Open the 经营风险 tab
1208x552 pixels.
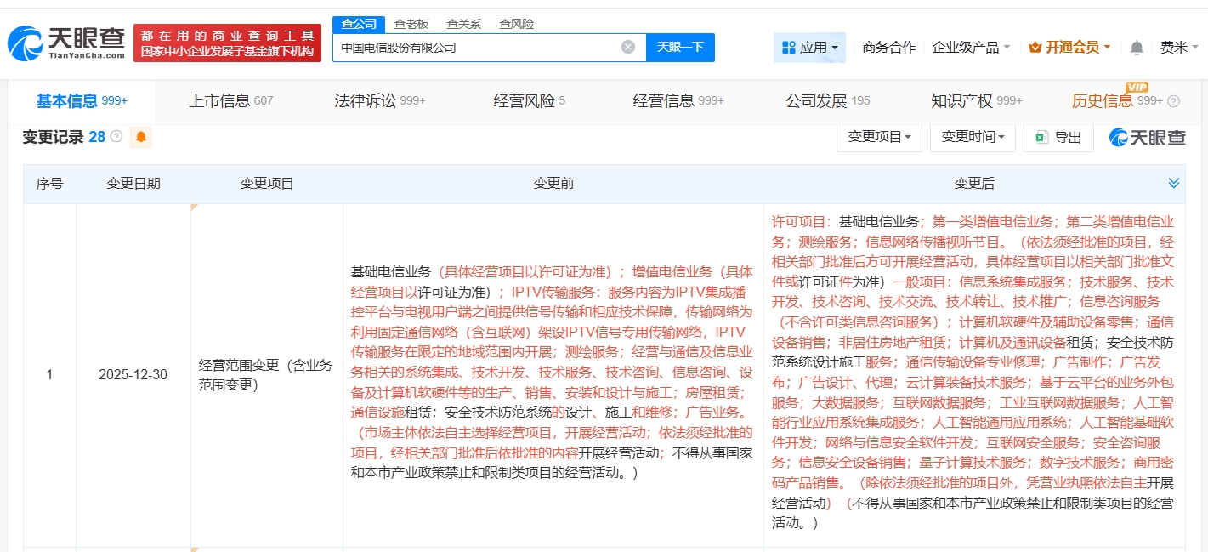point(529,101)
